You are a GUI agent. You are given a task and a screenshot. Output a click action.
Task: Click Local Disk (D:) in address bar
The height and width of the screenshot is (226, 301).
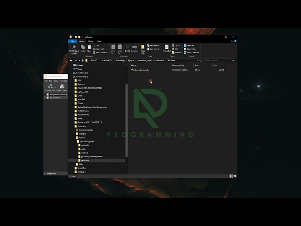(x=106, y=60)
